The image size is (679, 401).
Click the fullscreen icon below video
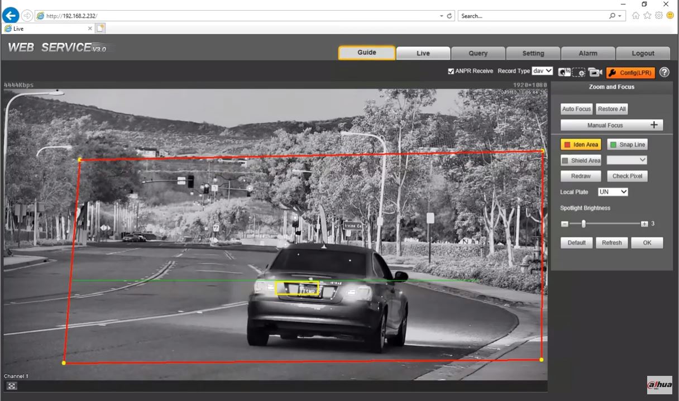12,385
